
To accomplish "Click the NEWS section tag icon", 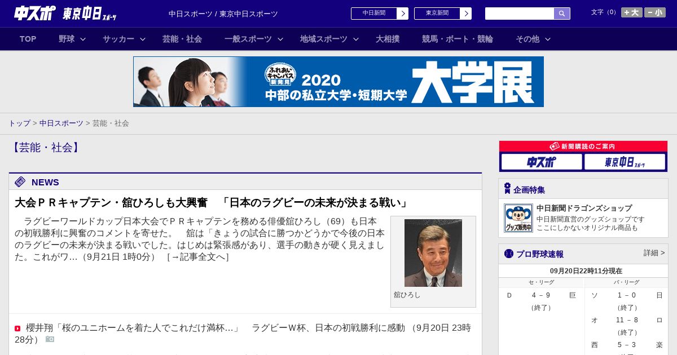I will (20, 181).
